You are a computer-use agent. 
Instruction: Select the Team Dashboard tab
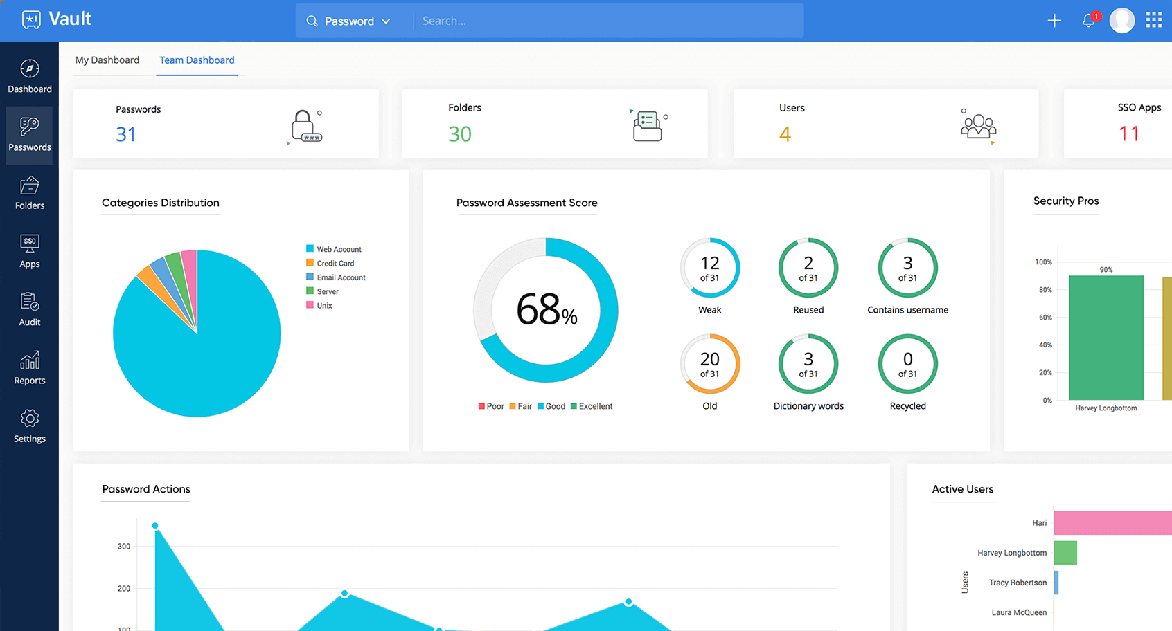tap(197, 60)
